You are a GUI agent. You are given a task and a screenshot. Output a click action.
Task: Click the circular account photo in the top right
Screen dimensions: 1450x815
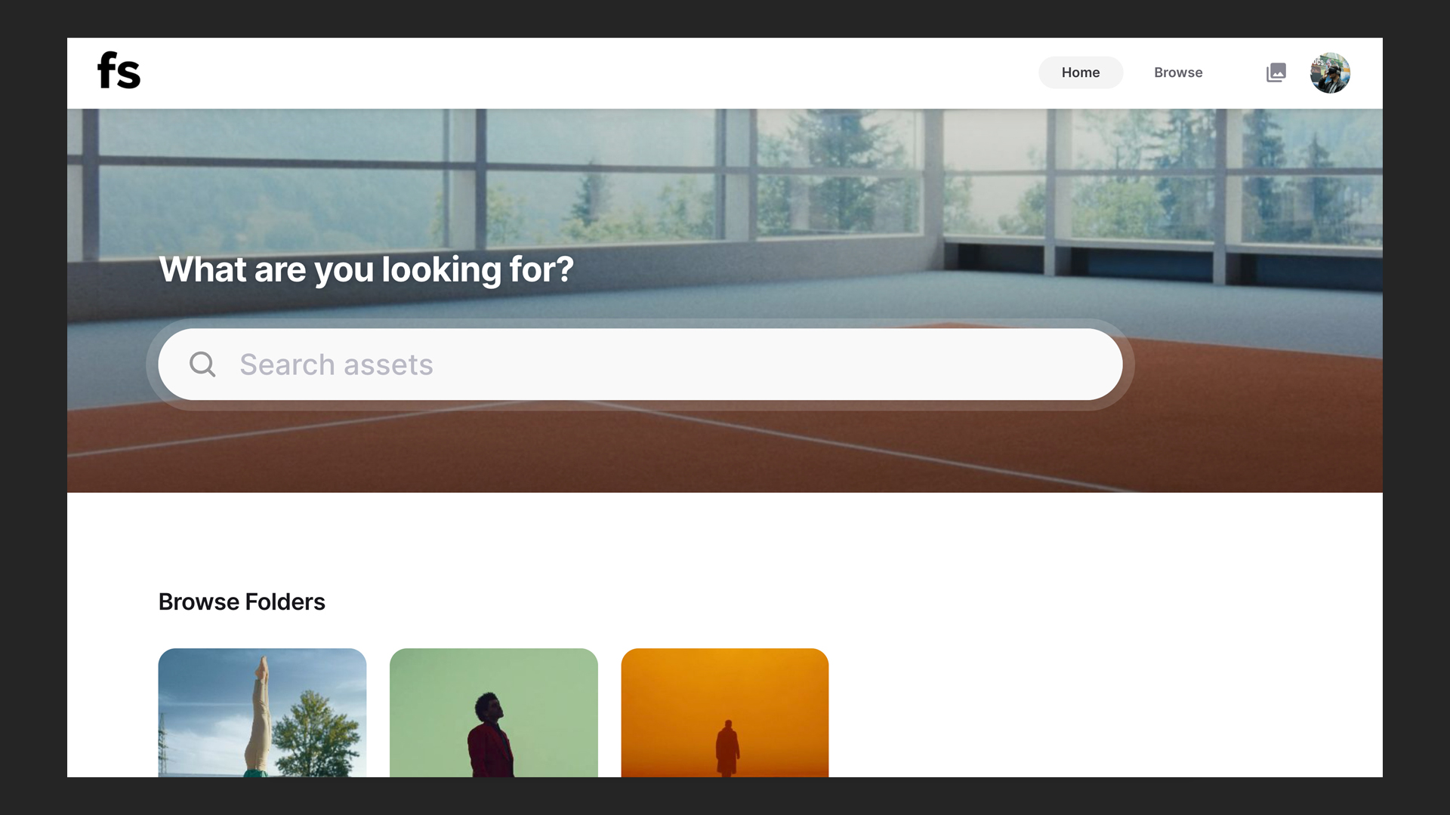click(x=1330, y=72)
